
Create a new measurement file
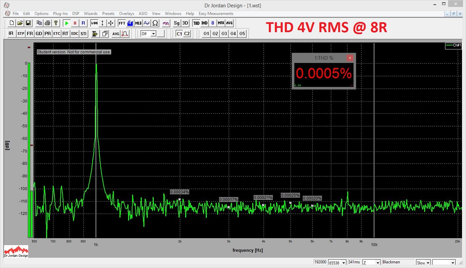12,23
